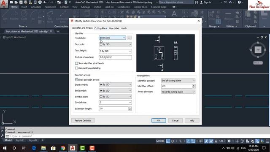Image resolution: width=270 pixels, height=152 pixels.
Task: Close the Modify Section View Style dialog
Action: click(x=199, y=21)
